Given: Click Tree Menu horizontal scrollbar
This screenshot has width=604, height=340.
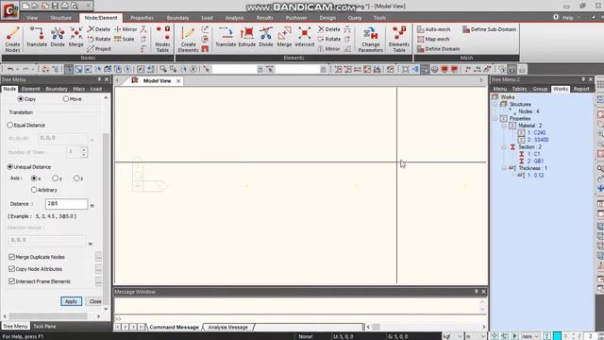Looking at the screenshot, I should pyautogui.click(x=52, y=316).
